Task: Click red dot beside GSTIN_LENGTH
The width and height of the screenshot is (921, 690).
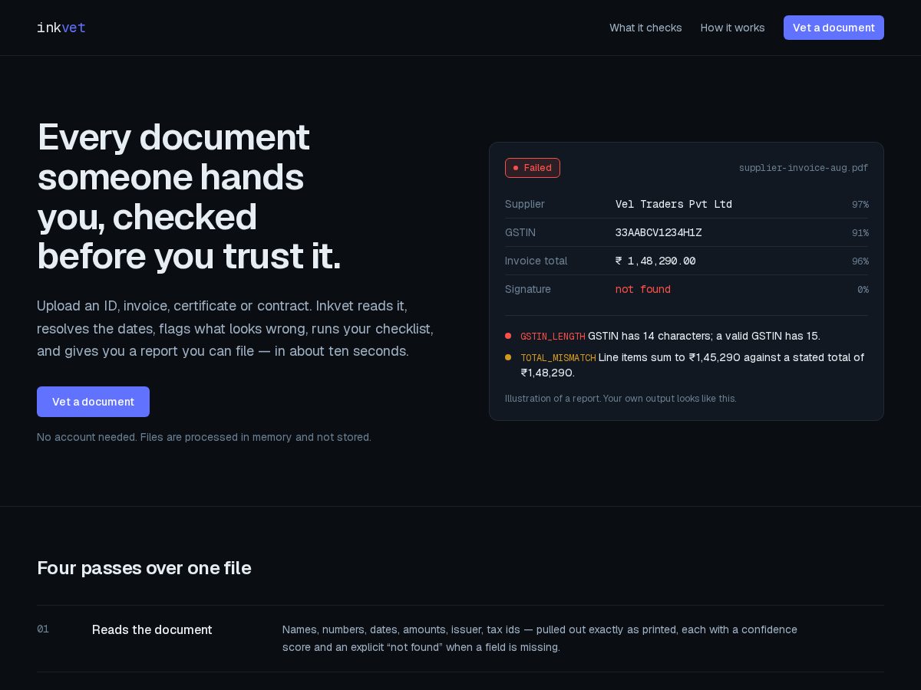Action: coord(508,336)
